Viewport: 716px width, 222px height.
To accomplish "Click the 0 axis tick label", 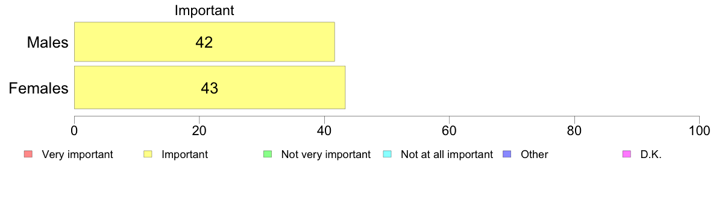I will [74, 130].
